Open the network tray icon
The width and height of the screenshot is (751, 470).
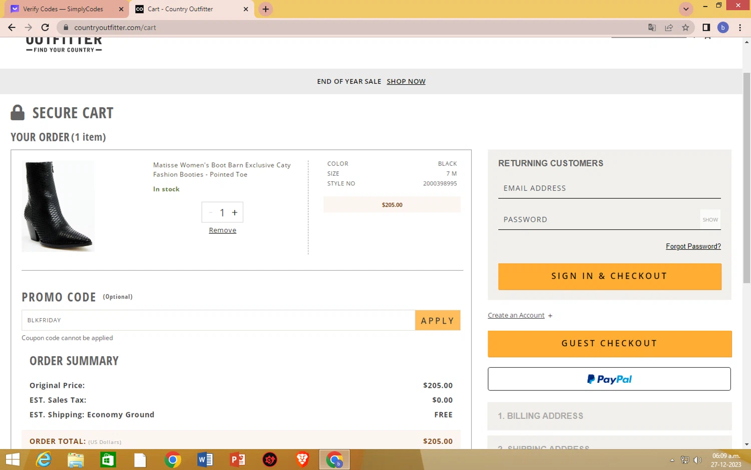pyautogui.click(x=684, y=460)
